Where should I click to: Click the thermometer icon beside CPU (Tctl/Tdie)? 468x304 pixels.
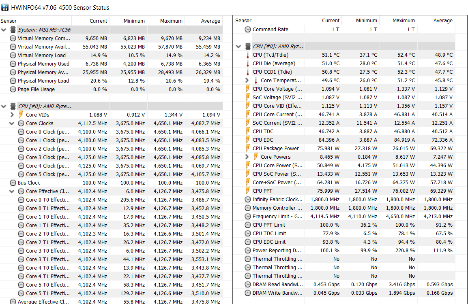[248, 55]
